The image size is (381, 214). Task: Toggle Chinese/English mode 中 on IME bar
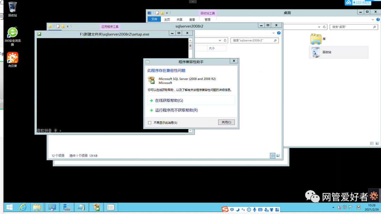[232, 210]
